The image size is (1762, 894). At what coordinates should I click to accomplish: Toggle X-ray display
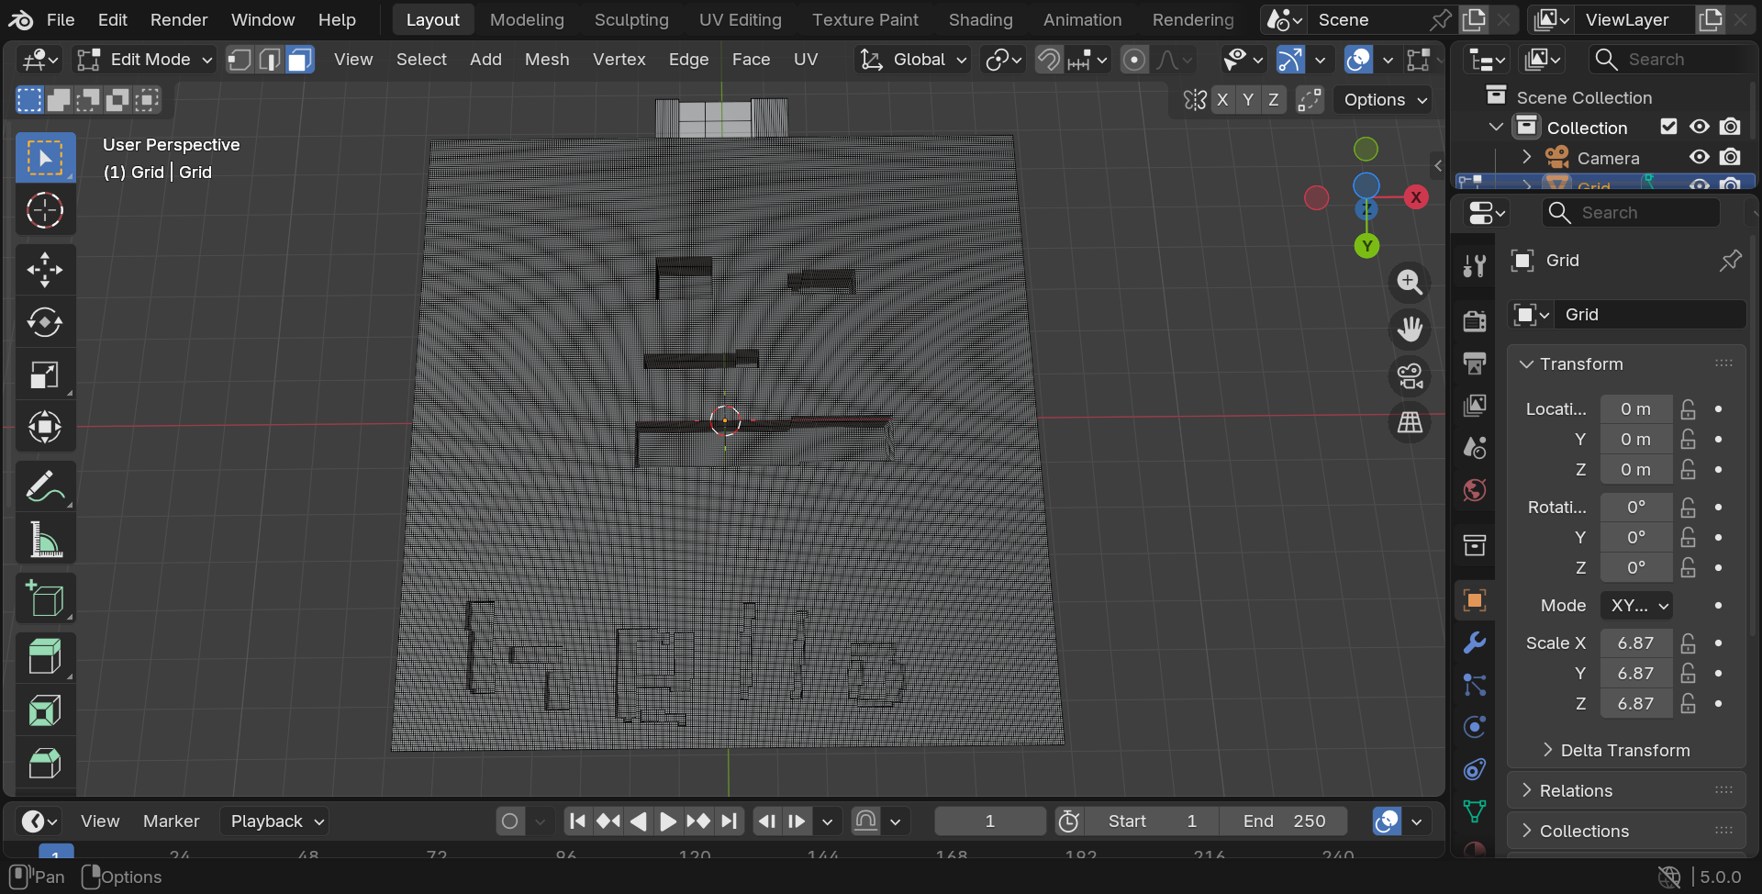tap(1418, 60)
